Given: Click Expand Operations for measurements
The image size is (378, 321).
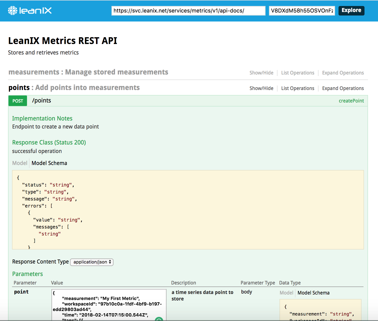Looking at the screenshot, I should coord(343,73).
